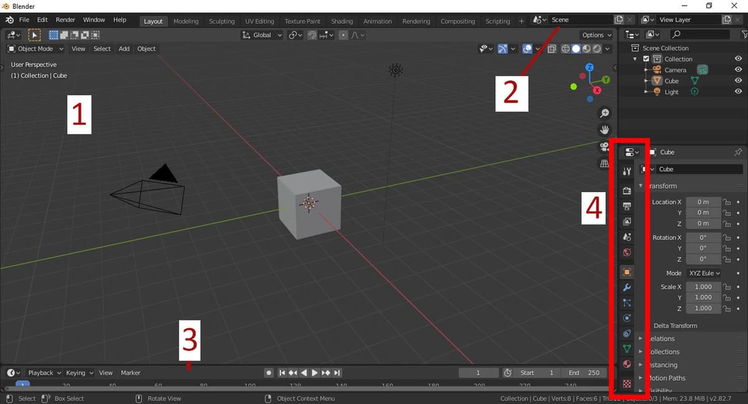Image resolution: width=748 pixels, height=404 pixels.
Task: Open the Render menu
Action: [65, 20]
